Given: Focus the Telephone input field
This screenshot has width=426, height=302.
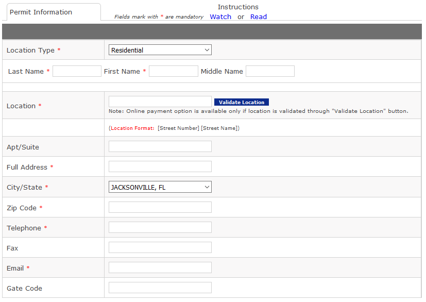Looking at the screenshot, I should [160, 227].
